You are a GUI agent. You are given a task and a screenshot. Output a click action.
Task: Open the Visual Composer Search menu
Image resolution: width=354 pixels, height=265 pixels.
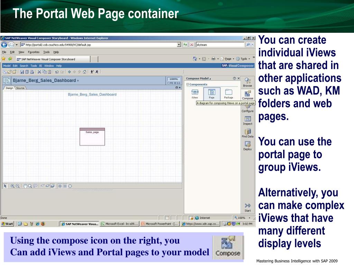click(24, 66)
